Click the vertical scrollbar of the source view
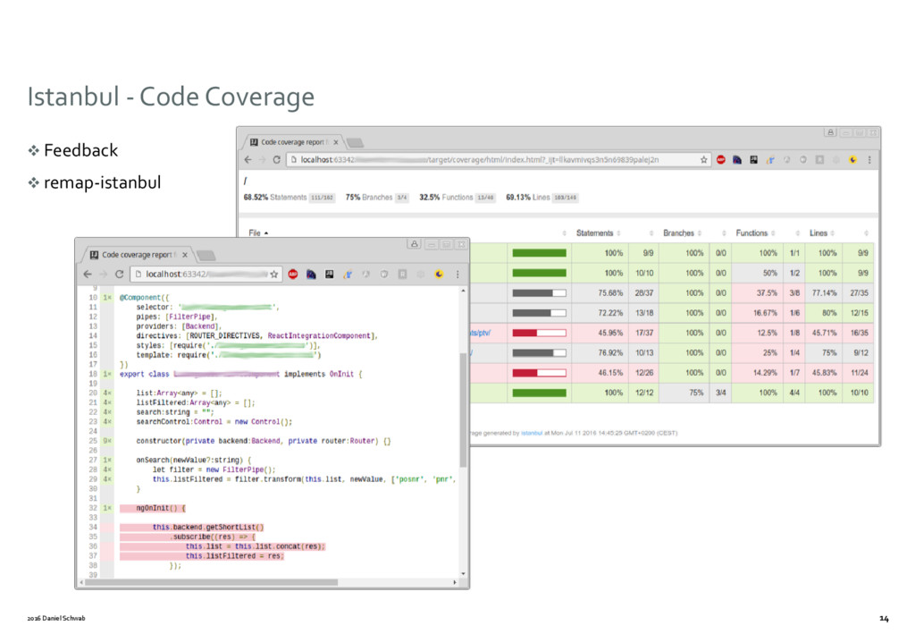This screenshot has height=634, width=915. [x=464, y=410]
